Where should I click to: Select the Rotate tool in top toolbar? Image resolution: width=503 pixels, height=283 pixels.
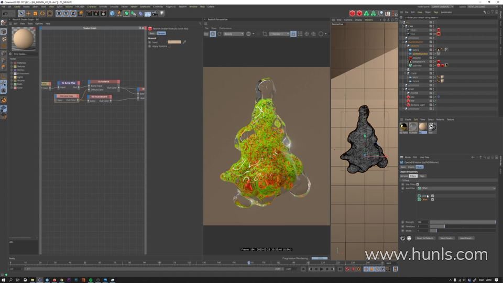[42, 14]
